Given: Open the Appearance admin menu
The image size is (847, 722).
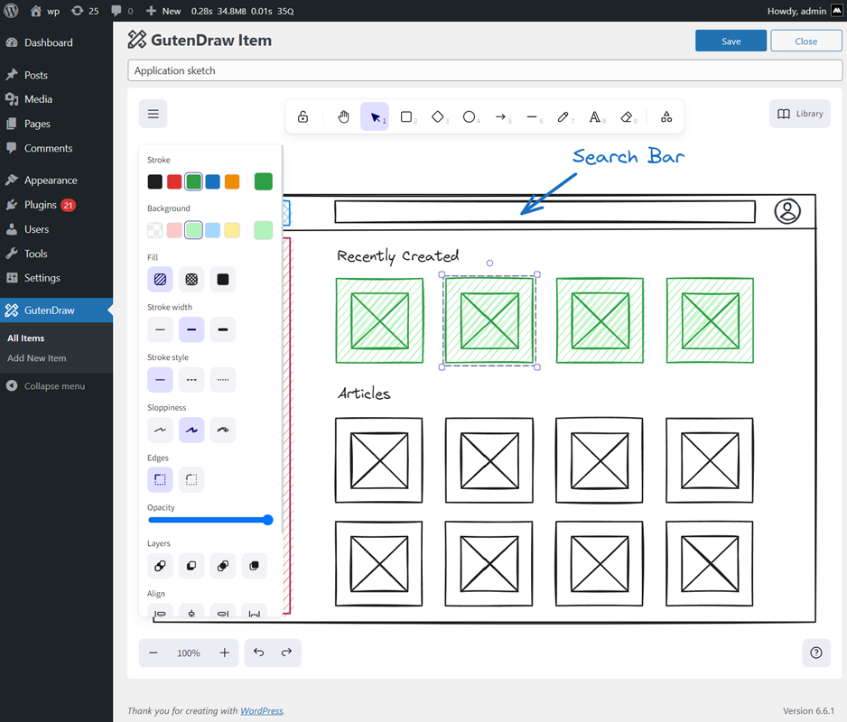Looking at the screenshot, I should (56, 180).
